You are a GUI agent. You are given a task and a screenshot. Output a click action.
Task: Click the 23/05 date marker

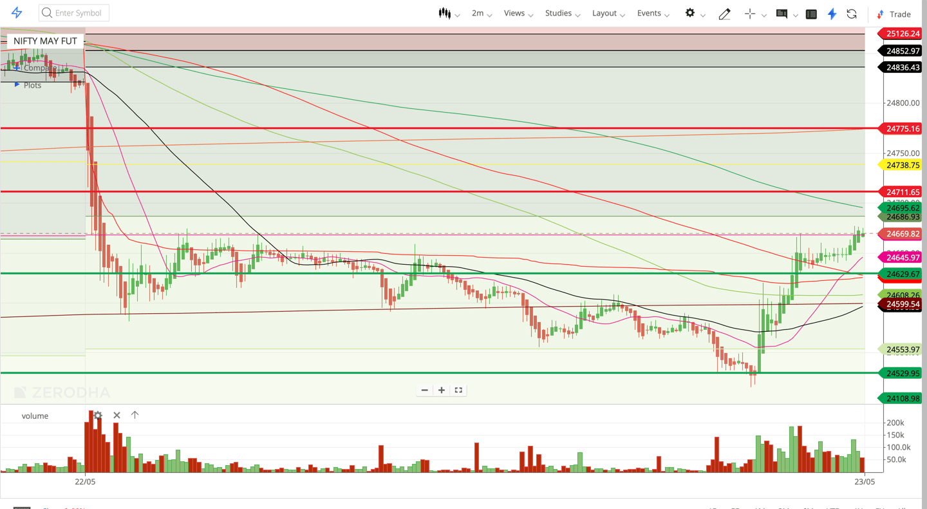(x=864, y=481)
